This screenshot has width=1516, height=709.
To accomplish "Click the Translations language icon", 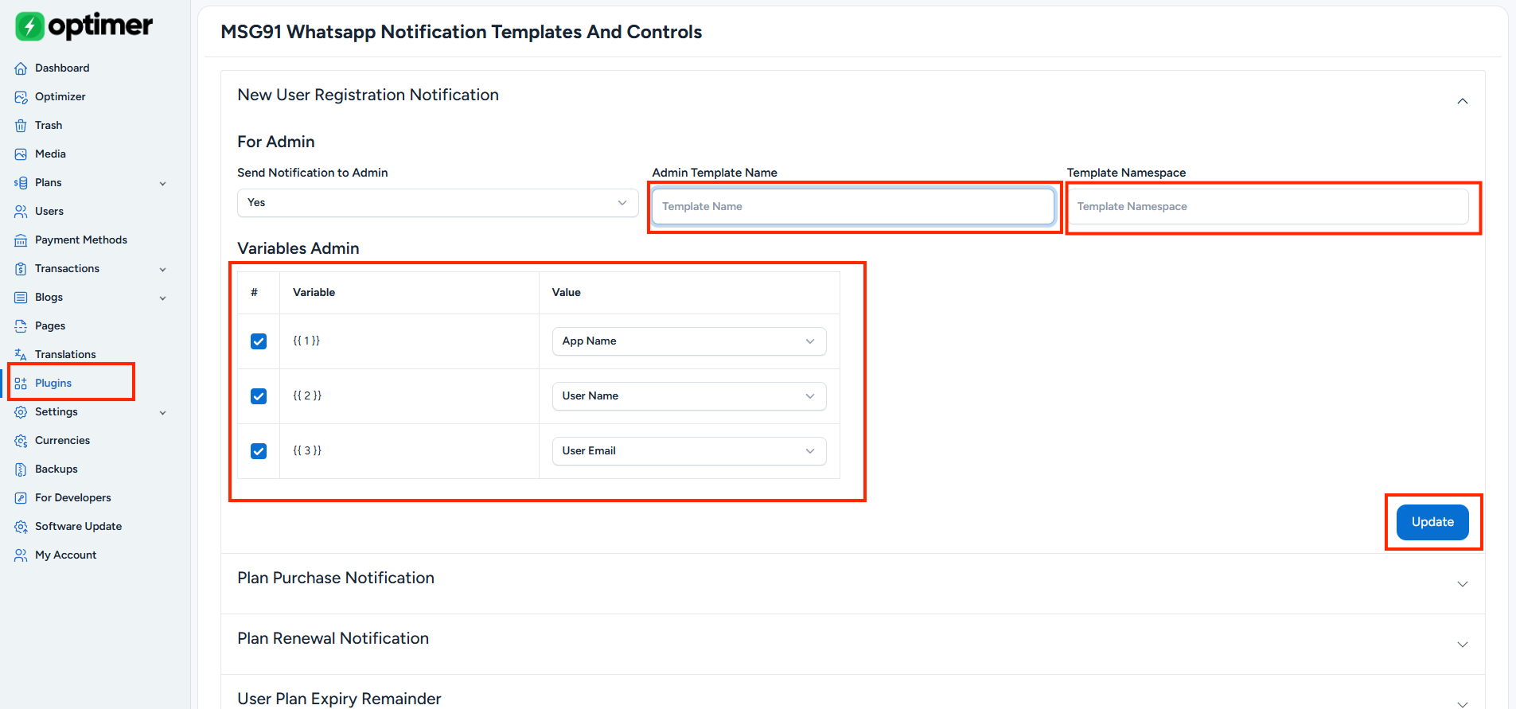I will tap(21, 355).
